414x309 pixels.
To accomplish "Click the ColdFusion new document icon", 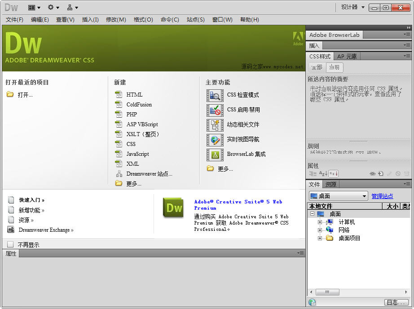I will click(x=119, y=104).
